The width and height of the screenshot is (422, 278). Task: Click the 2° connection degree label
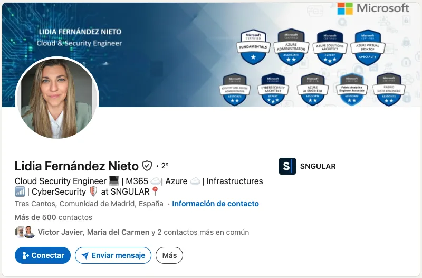(165, 166)
